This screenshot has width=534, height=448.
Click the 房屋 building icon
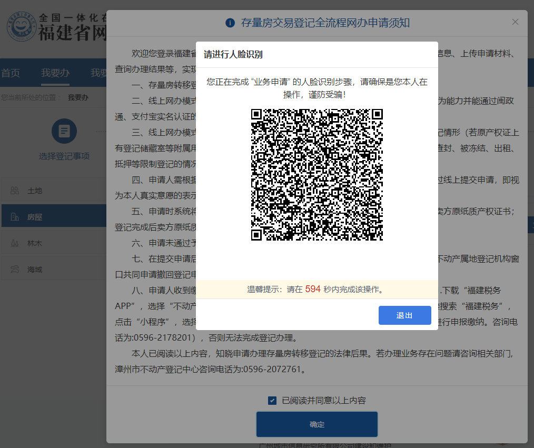click(x=15, y=216)
